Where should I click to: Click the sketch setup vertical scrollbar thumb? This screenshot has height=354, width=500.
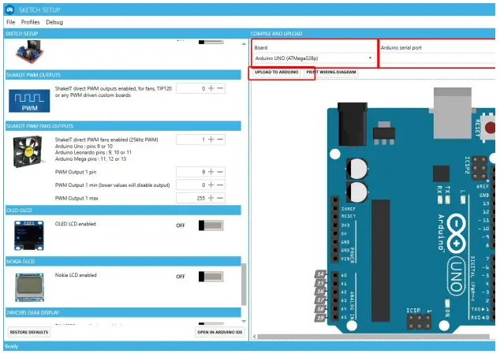(x=244, y=285)
